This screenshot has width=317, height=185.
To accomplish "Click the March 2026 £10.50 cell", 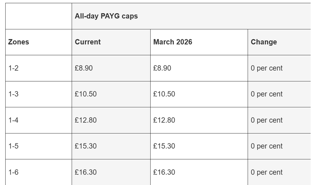I will click(x=199, y=94).
